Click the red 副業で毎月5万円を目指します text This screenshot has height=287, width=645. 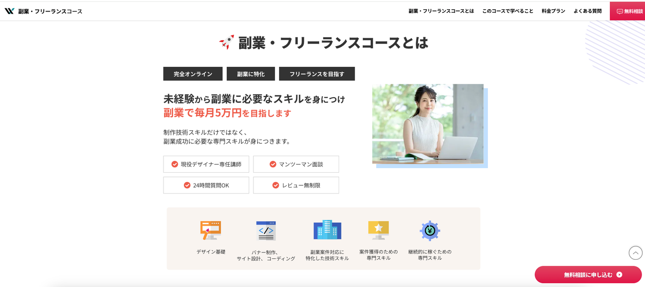tap(227, 112)
